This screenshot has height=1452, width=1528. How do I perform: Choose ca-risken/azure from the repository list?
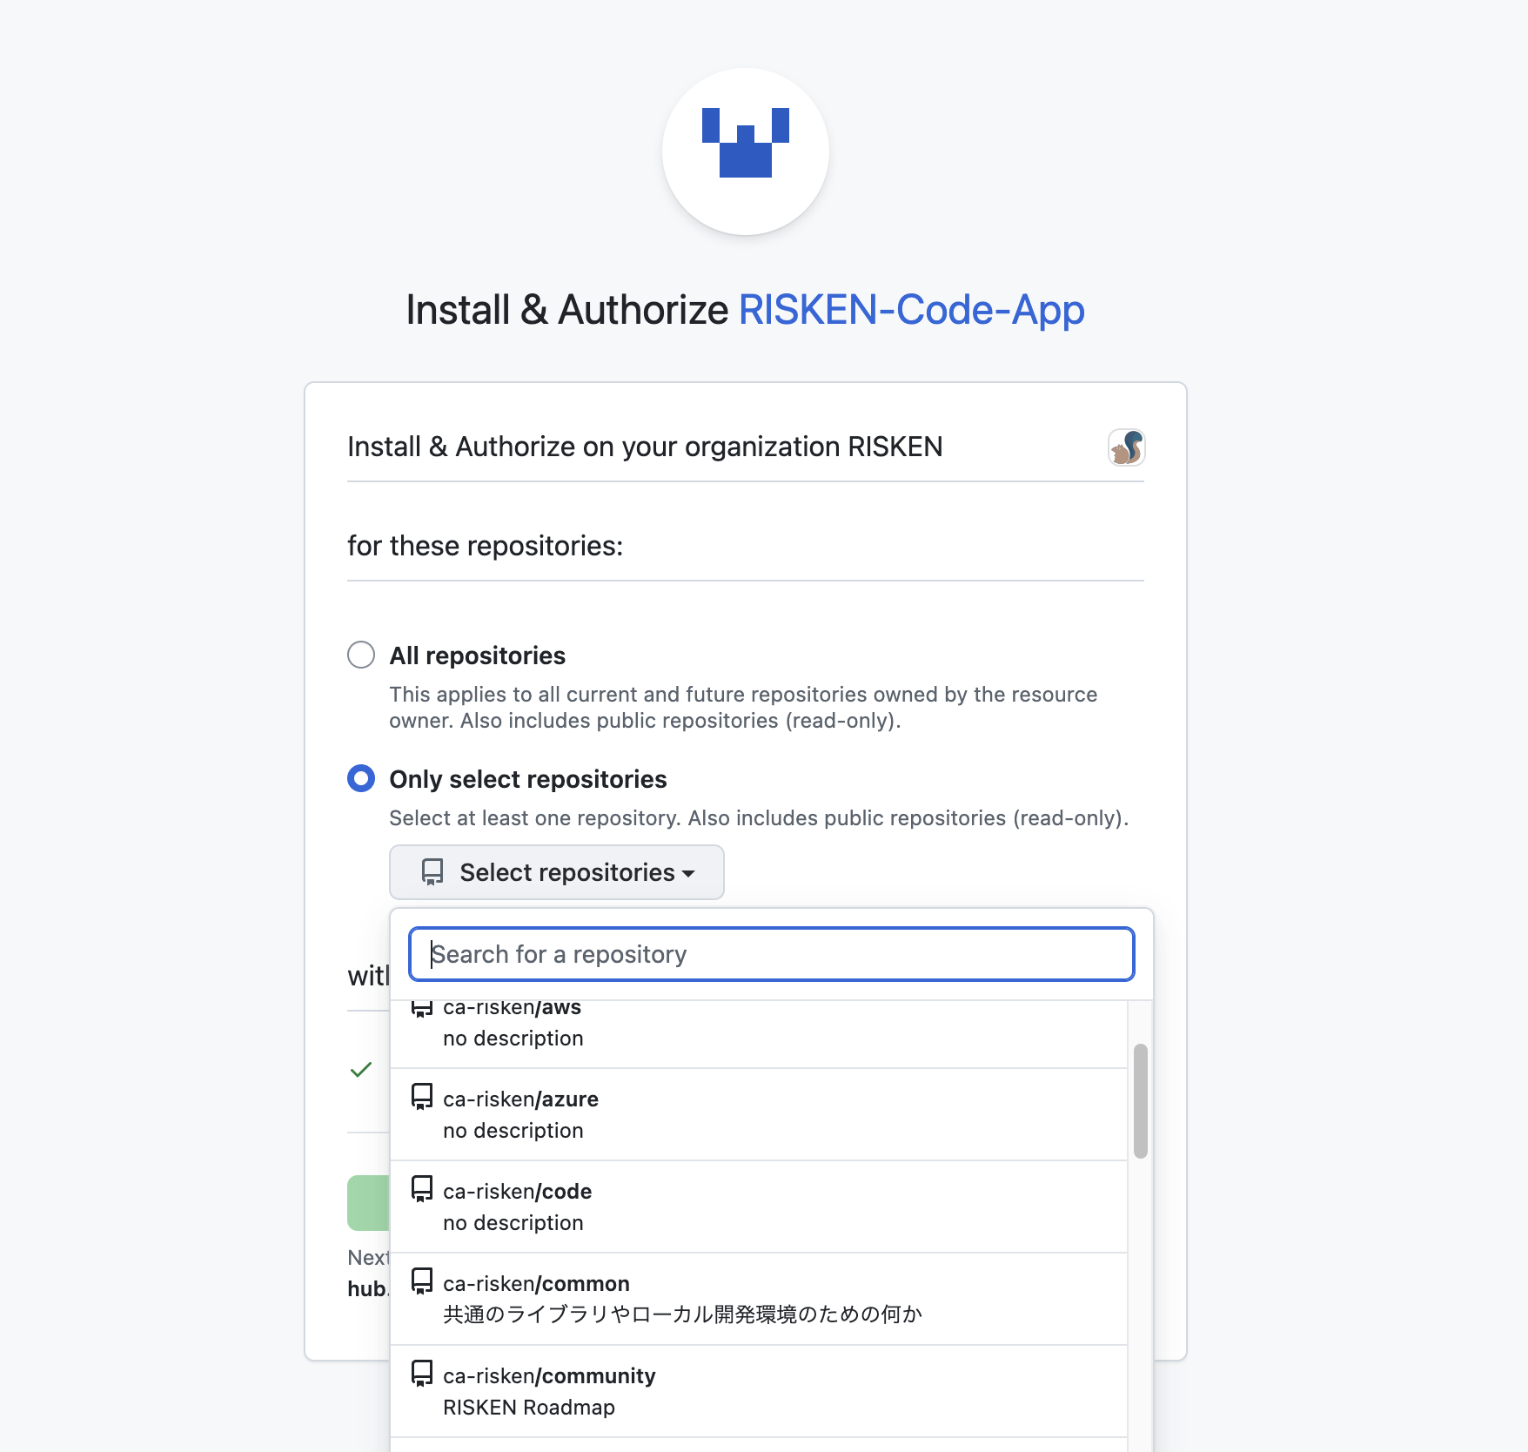pos(759,1114)
